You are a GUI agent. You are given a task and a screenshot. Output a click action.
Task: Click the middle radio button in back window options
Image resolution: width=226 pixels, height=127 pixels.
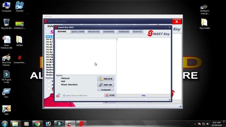click(x=49, y=85)
